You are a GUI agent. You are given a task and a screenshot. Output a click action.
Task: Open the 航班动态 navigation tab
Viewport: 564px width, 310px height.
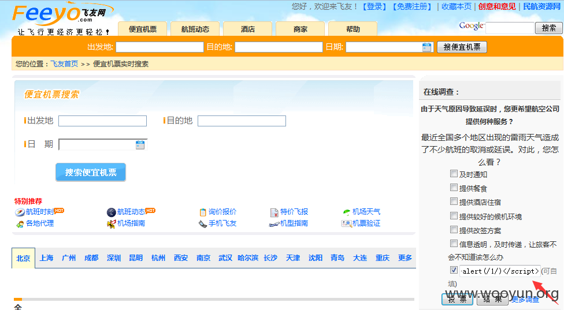click(195, 29)
